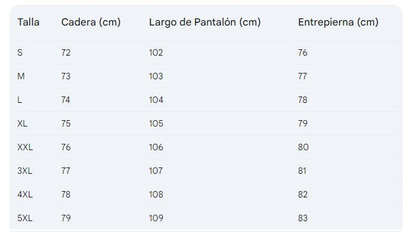Select the M size row label
The height and width of the screenshot is (232, 413).
21,76
